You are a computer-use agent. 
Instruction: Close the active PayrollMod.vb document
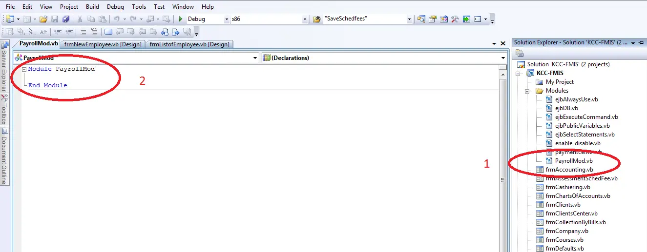503,43
